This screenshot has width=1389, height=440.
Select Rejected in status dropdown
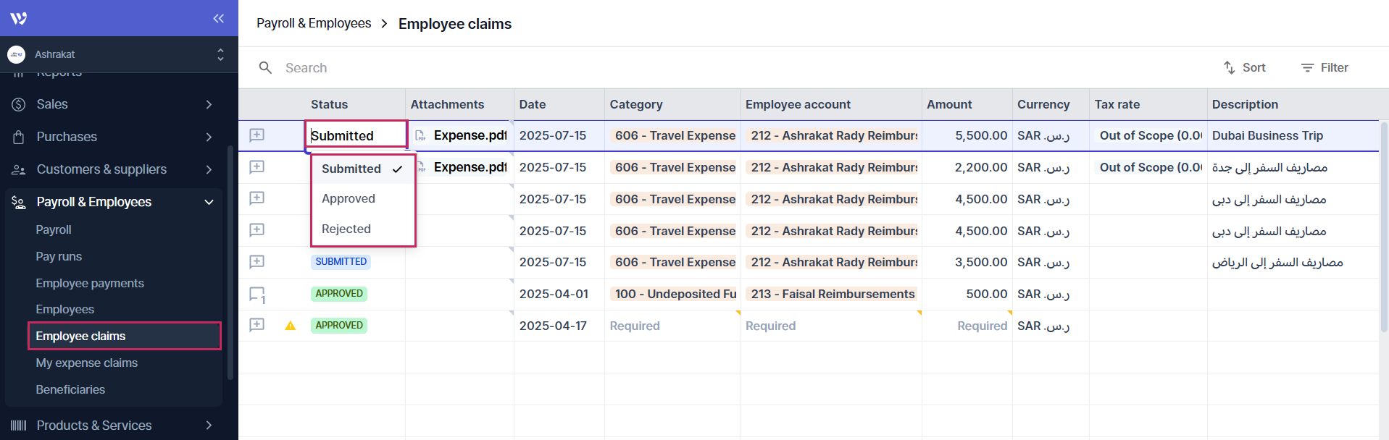tap(346, 229)
